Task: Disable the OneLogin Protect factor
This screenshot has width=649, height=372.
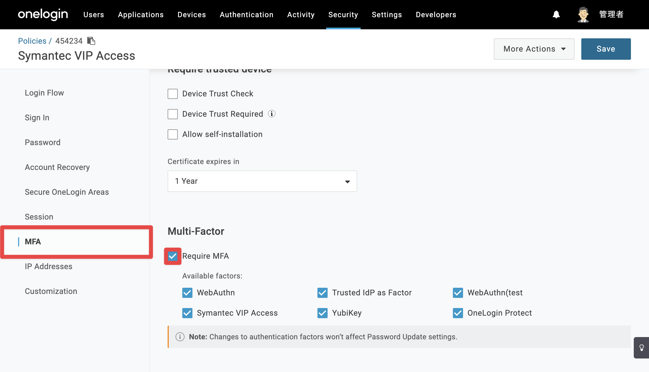Action: click(x=458, y=313)
